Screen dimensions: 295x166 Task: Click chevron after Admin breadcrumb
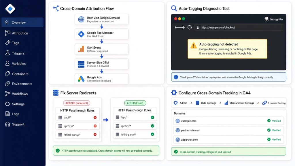point(191,103)
